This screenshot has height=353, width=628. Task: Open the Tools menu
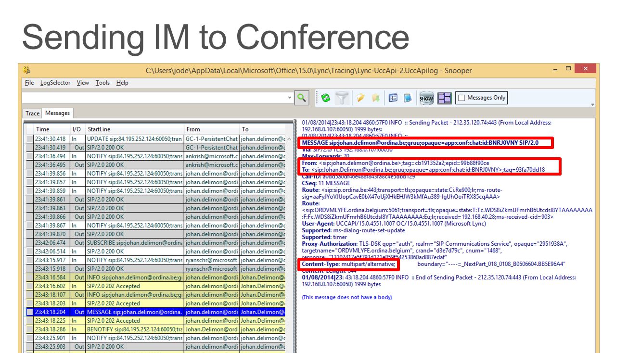[x=103, y=83]
